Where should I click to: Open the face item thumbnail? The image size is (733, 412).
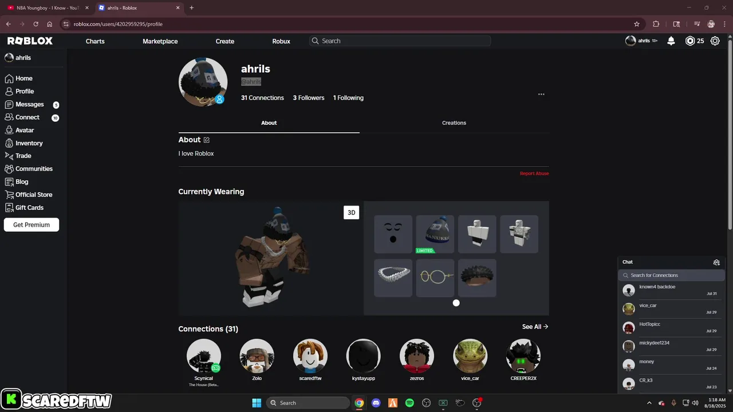coord(393,234)
